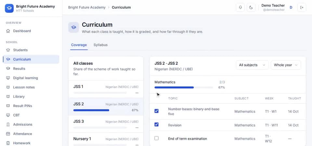Switch to the Syllabus tab
This screenshot has height=146, width=312.
(100, 45)
